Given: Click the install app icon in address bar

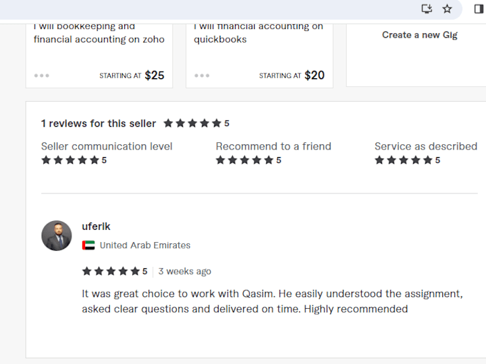Looking at the screenshot, I should [427, 9].
